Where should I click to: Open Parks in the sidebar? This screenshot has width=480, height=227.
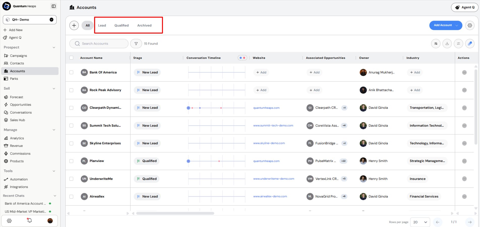[x=14, y=79]
